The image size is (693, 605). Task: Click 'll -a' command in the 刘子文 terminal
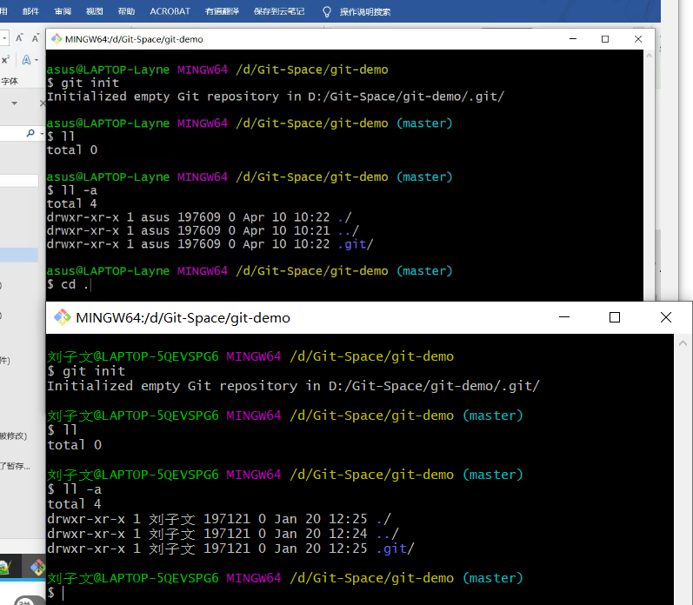pyautogui.click(x=83, y=489)
